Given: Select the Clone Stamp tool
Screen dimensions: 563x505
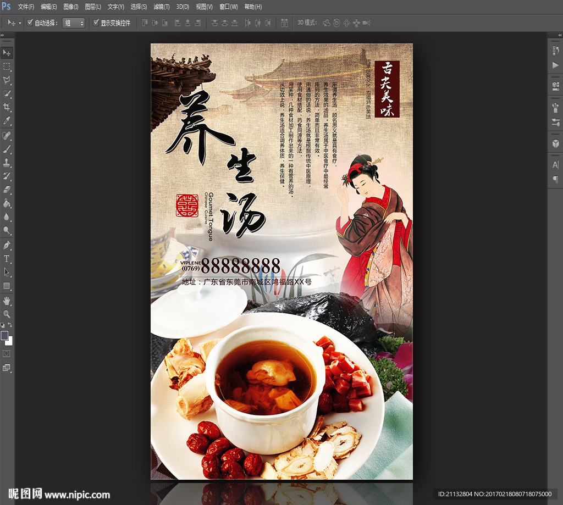Looking at the screenshot, I should [7, 163].
